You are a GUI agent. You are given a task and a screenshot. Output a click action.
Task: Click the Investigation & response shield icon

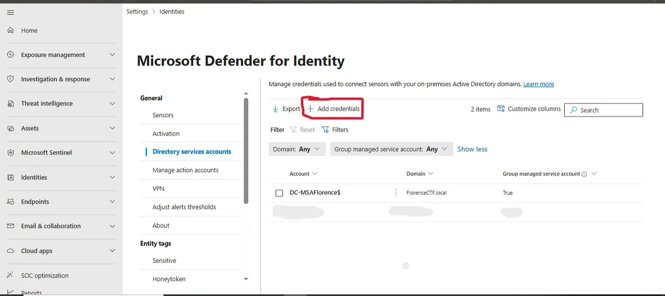coord(11,79)
